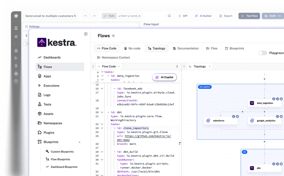284x176 pixels.
Task: Click the delete icon on the salesforce node
Action: point(237,116)
